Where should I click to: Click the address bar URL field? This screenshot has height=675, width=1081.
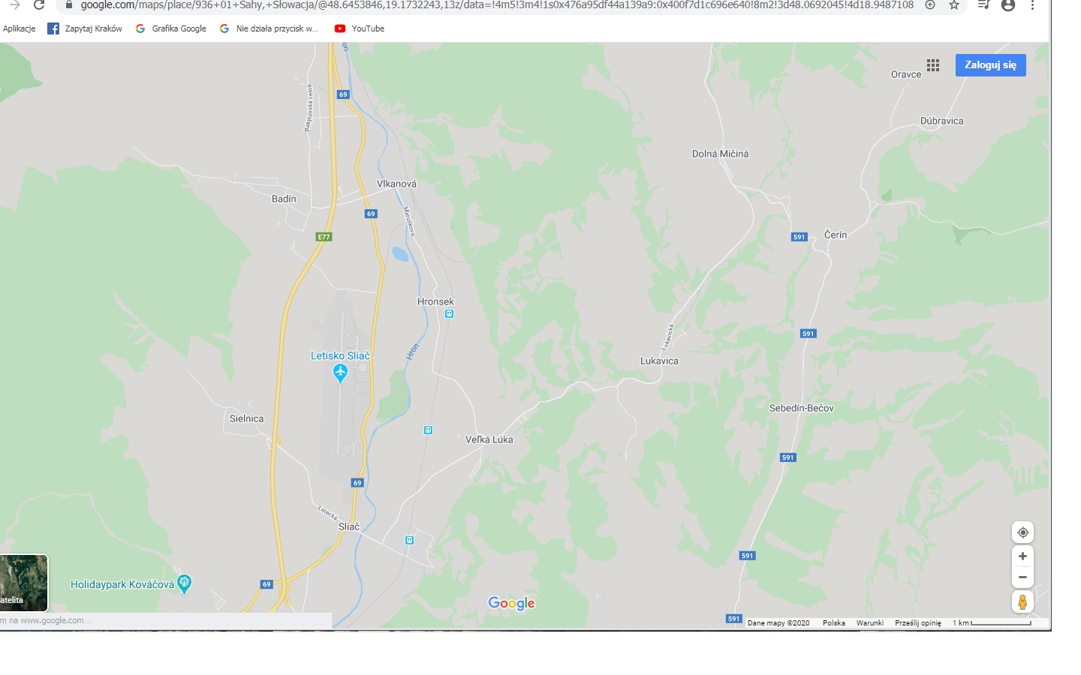[495, 5]
